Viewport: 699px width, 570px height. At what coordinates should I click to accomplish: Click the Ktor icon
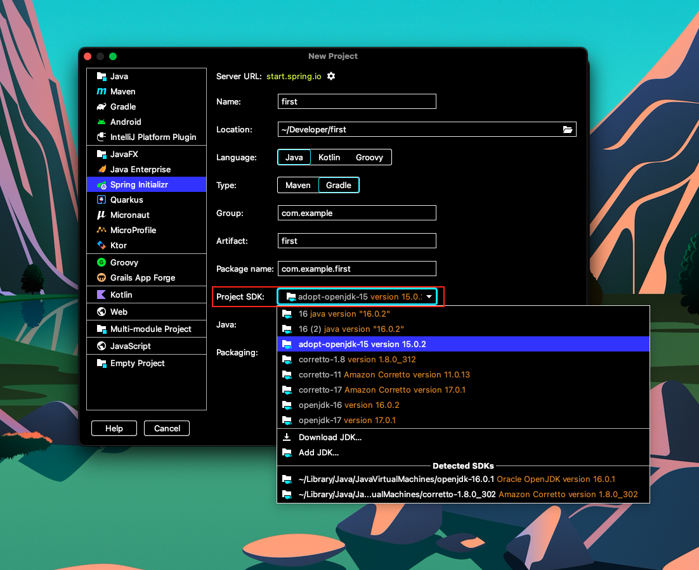(x=101, y=245)
